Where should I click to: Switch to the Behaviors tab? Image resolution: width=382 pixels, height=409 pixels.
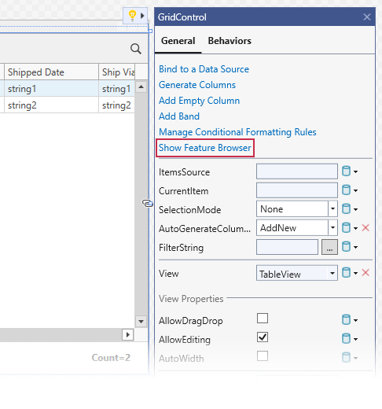(230, 41)
